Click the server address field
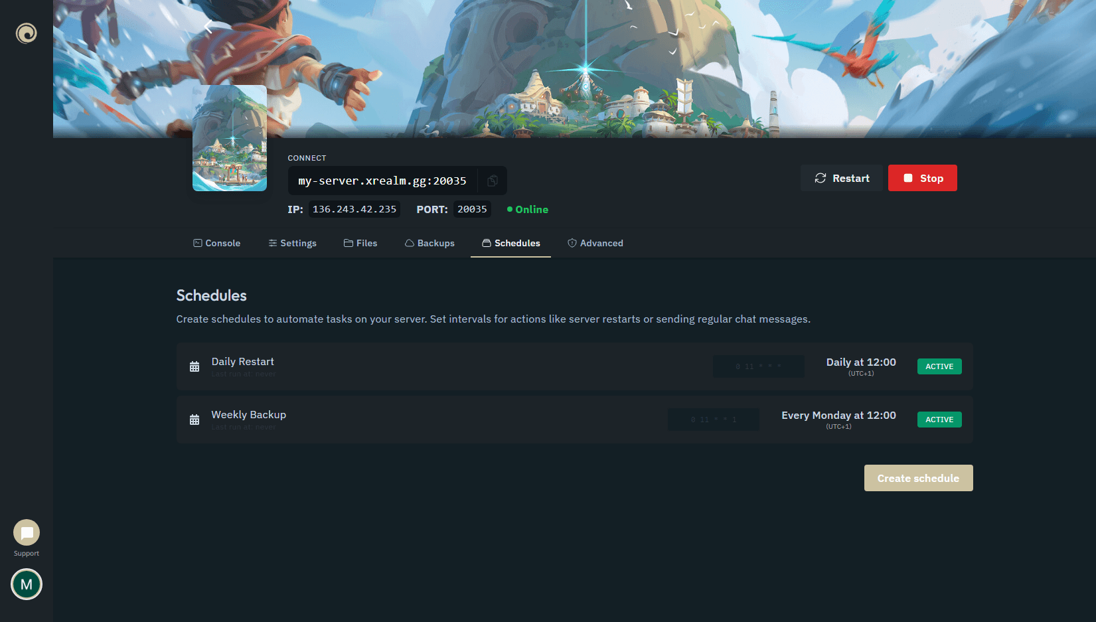This screenshot has height=622, width=1096. point(382,181)
